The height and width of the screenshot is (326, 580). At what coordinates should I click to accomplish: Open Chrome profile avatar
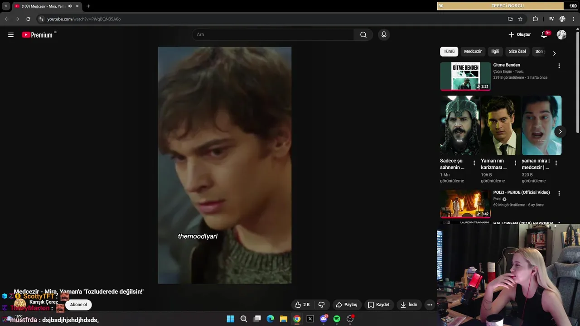point(562,19)
